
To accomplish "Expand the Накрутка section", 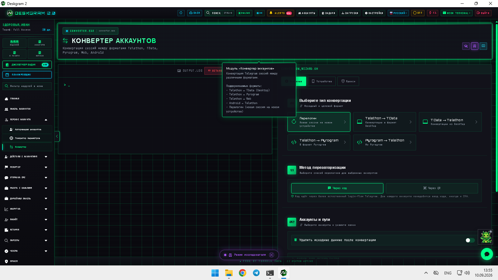I will tap(26, 209).
